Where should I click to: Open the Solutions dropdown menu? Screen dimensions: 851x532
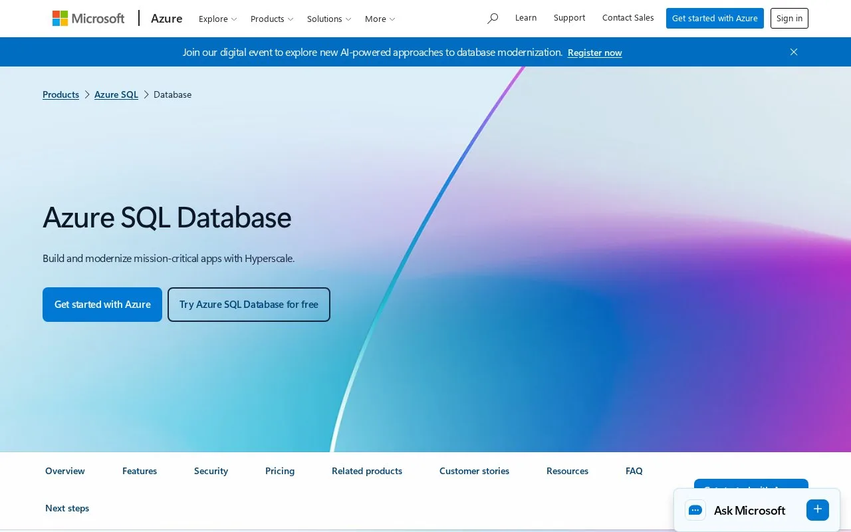[329, 19]
